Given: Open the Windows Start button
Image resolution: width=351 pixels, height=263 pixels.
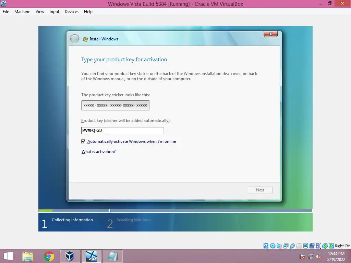Looking at the screenshot, I should (x=8, y=256).
